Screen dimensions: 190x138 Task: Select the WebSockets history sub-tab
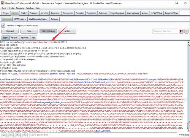(x=38, y=19)
